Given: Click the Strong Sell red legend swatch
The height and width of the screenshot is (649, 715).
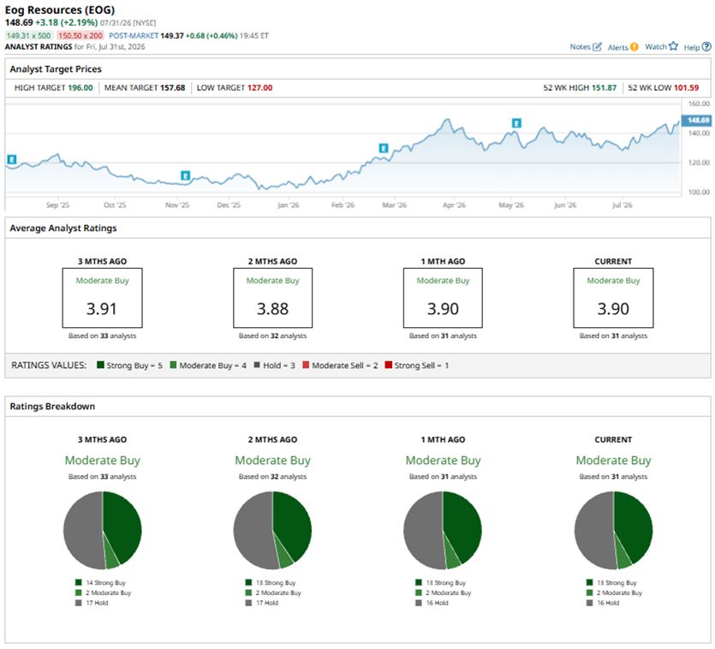Looking at the screenshot, I should pyautogui.click(x=389, y=365).
